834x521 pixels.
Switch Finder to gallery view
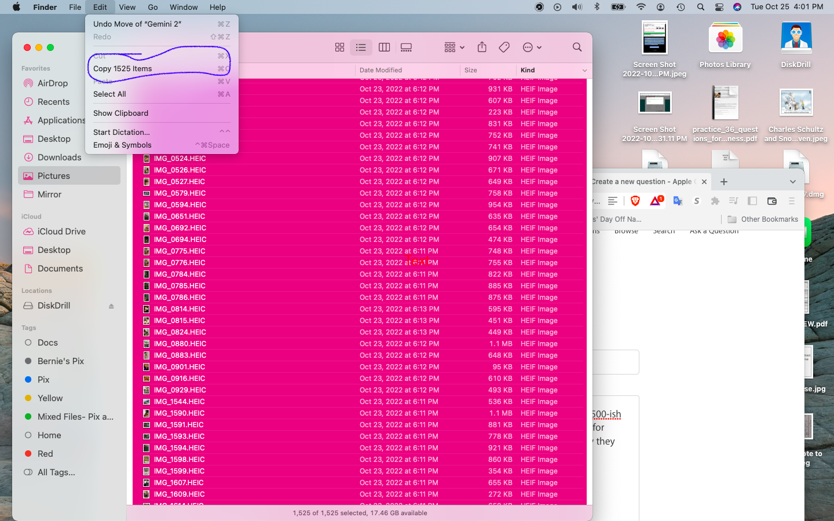[x=406, y=47]
